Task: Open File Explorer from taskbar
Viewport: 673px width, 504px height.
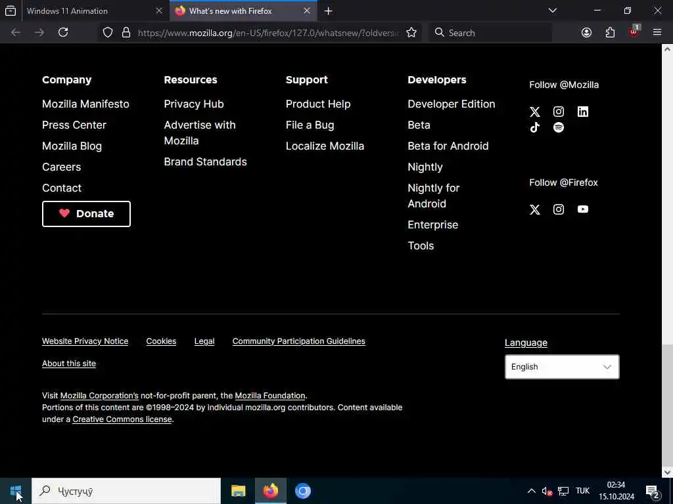Action: pos(238,491)
